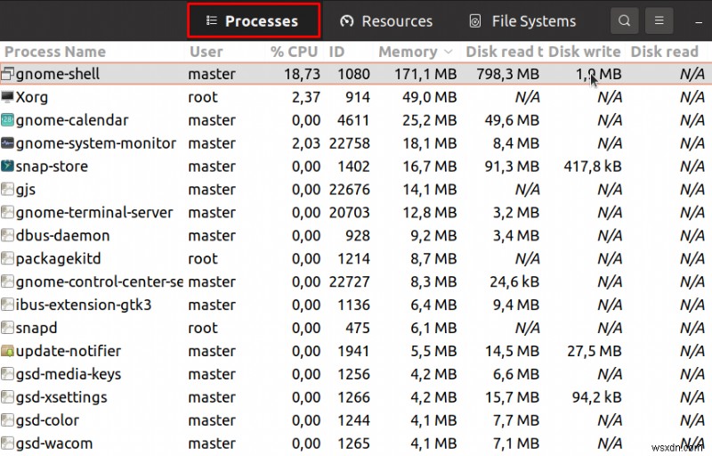The width and height of the screenshot is (712, 456).
Task: Toggle Memory column sort arrow
Action: [449, 52]
